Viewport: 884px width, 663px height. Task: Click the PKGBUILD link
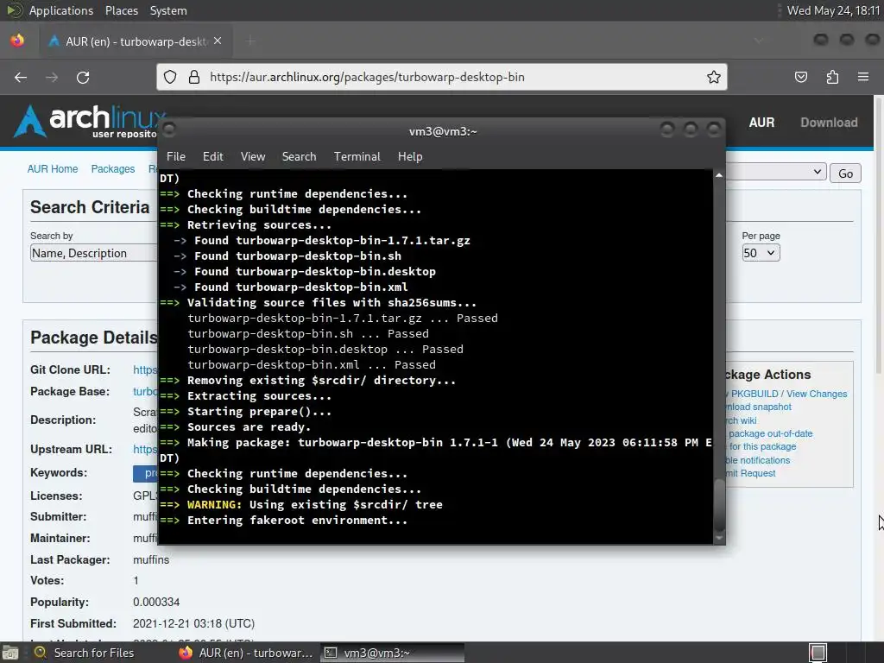pyautogui.click(x=754, y=394)
